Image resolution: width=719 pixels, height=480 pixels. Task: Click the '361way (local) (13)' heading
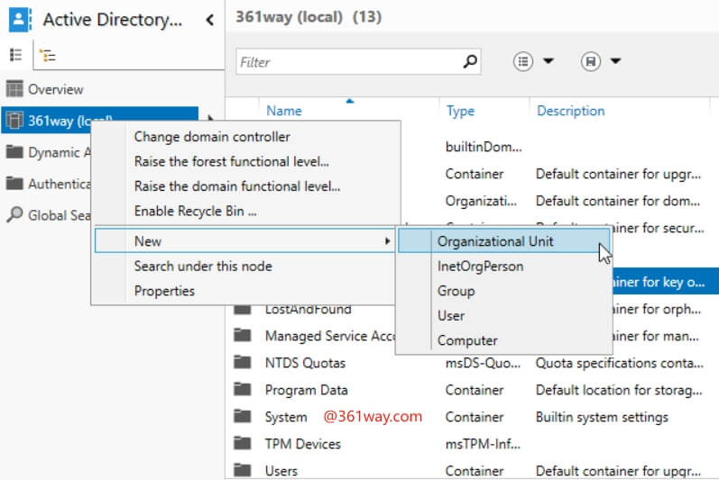click(x=309, y=17)
